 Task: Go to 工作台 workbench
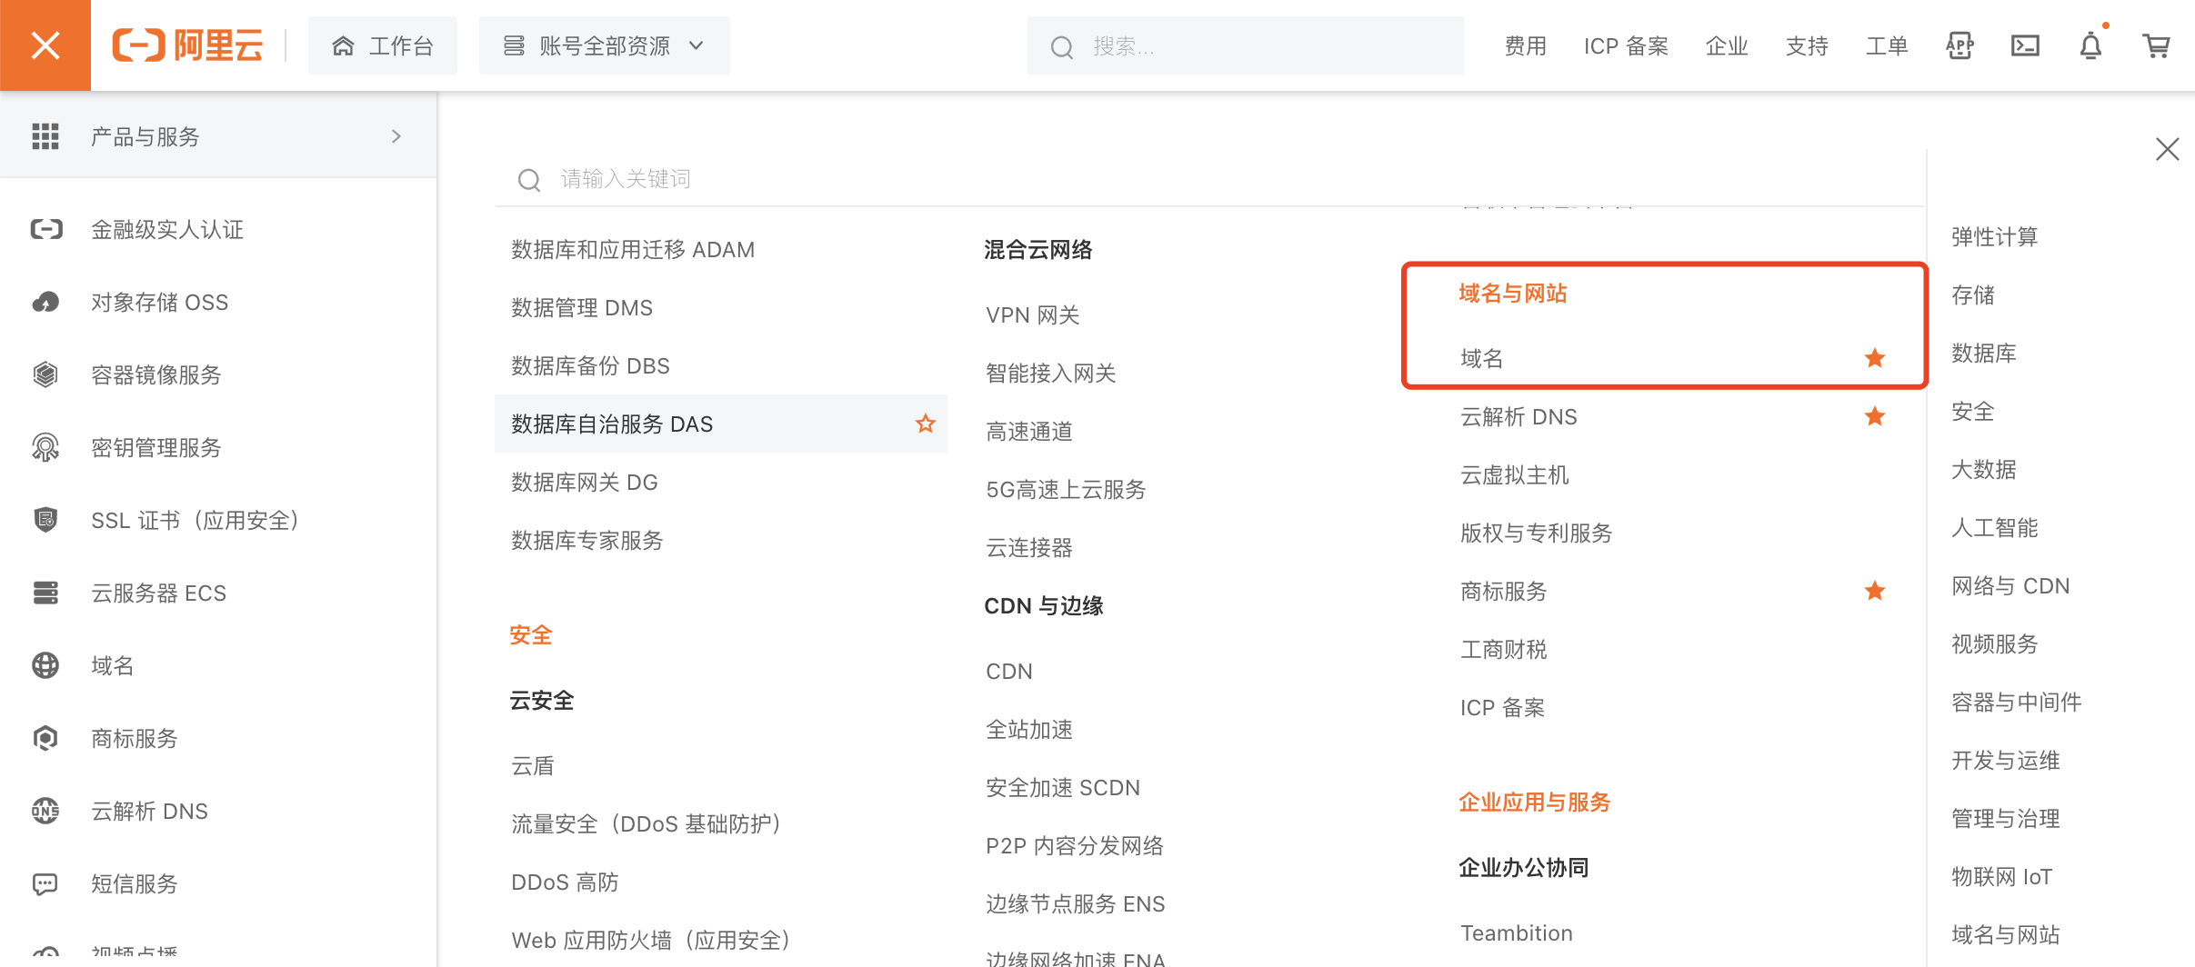coord(383,45)
